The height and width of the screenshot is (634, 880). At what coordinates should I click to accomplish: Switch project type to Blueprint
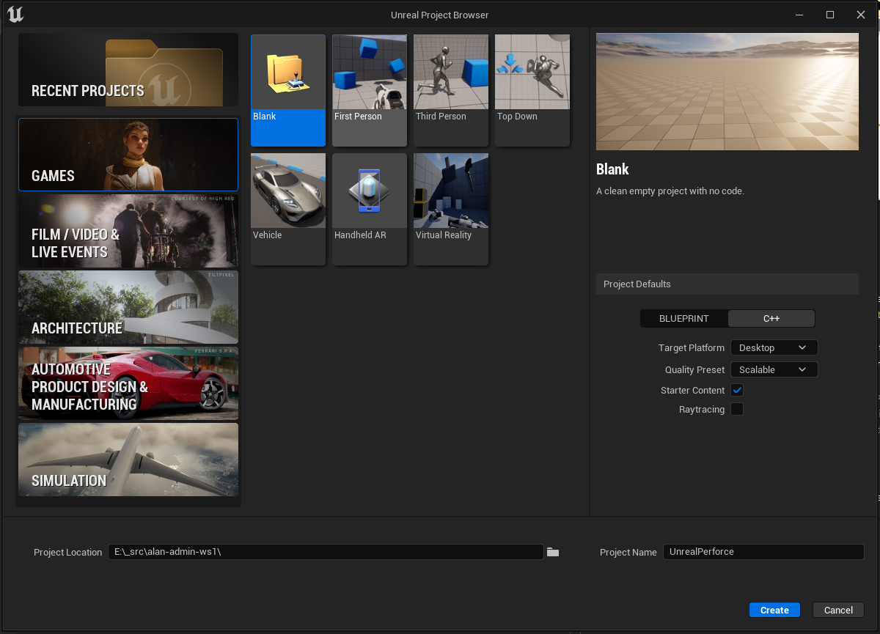[684, 318]
